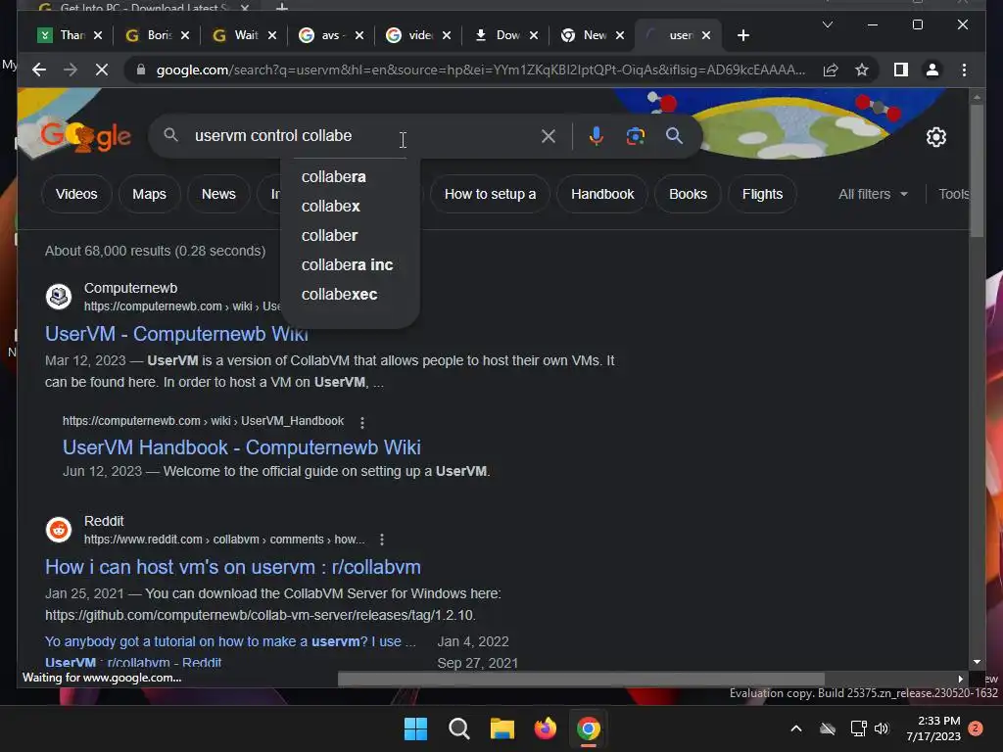
Task: Open 'UserVM Handbook - Computernewb Wiki' link
Action: pos(241,446)
